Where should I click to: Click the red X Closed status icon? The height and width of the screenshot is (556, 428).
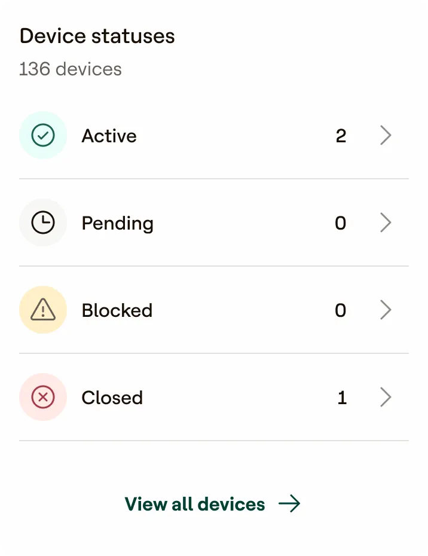[43, 397]
